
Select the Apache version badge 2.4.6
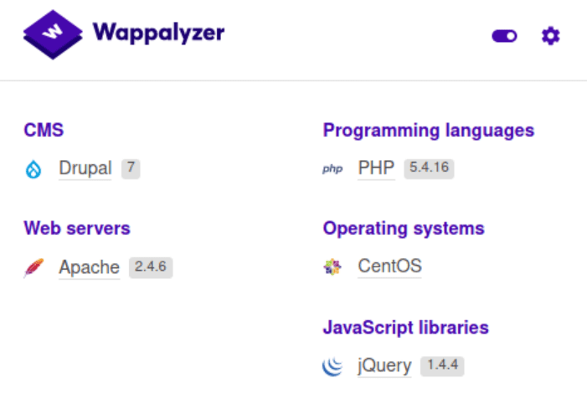151,267
